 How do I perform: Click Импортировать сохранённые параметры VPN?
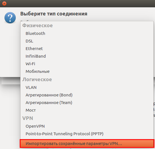(87, 144)
